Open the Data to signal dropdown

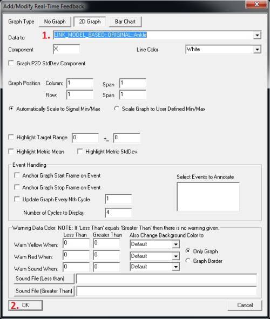click(257, 35)
